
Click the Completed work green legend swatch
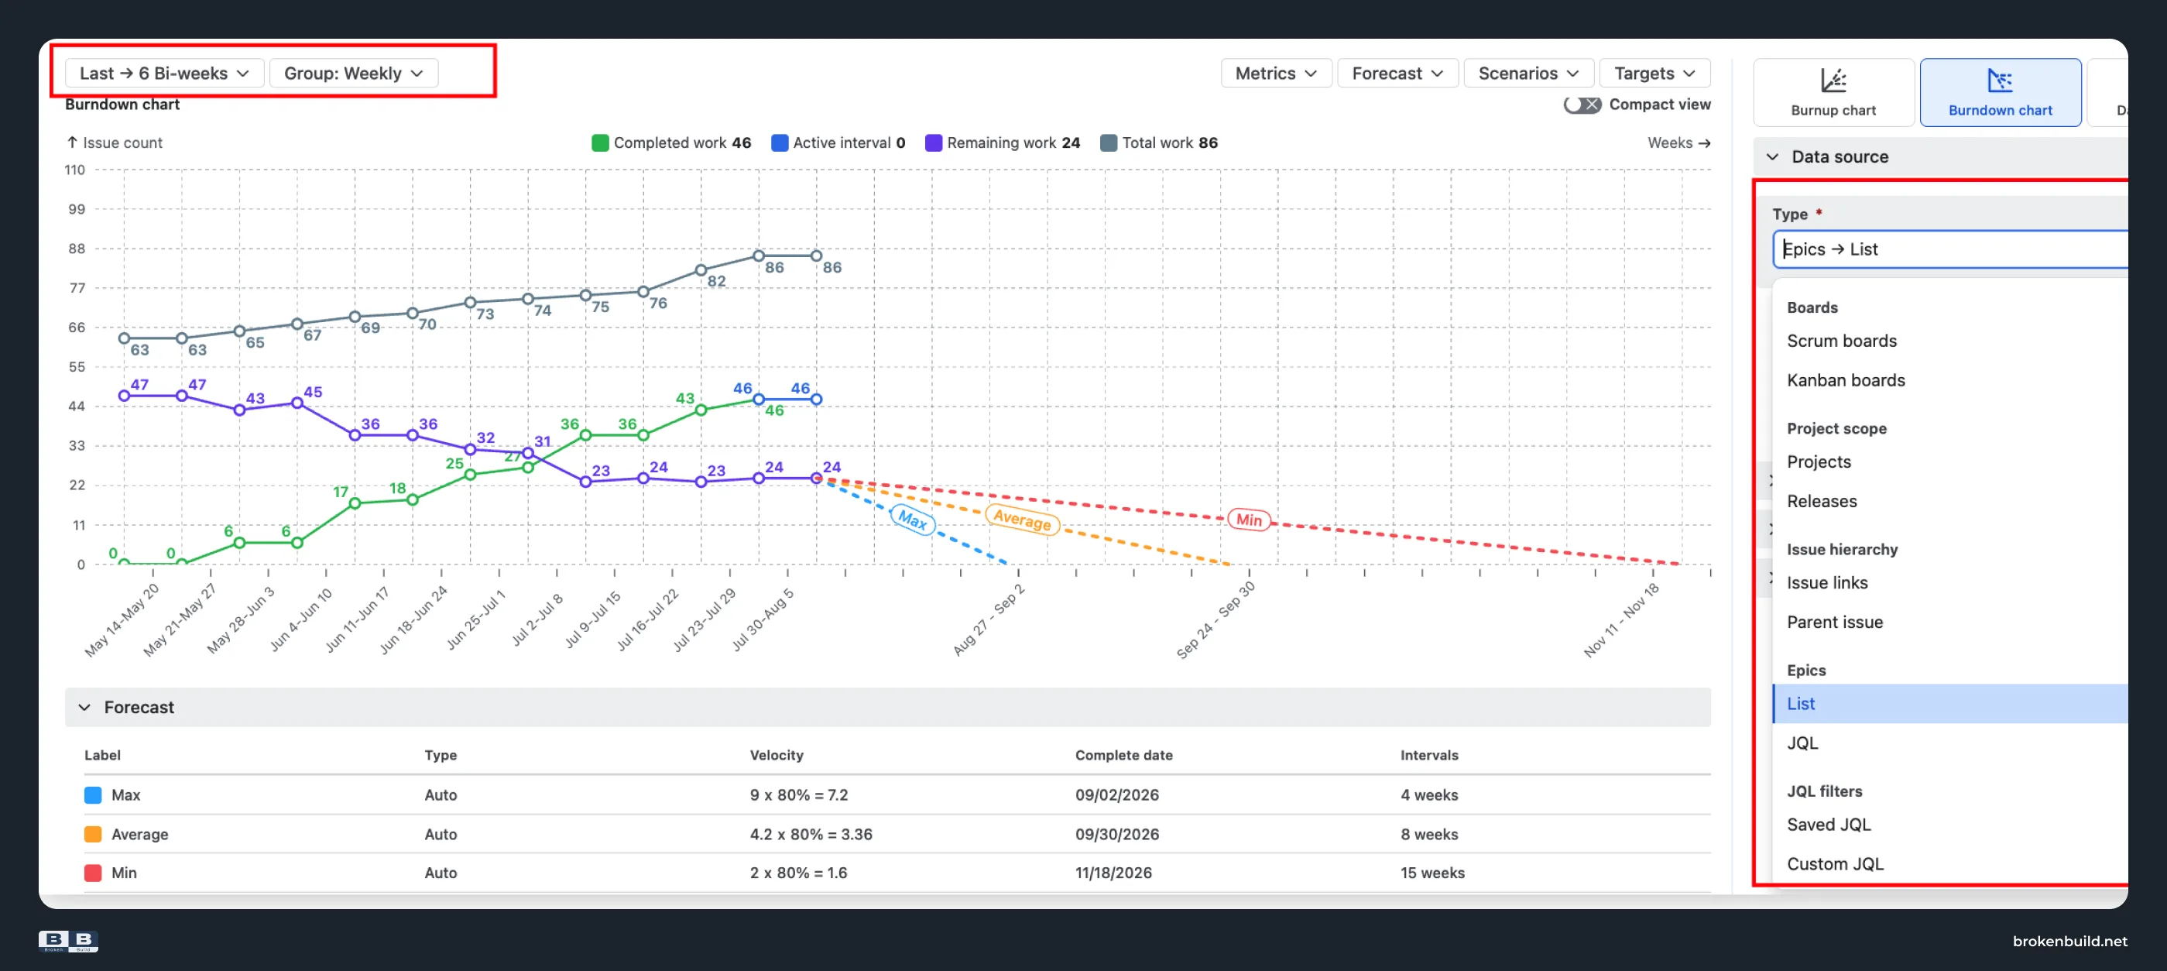[x=600, y=143]
